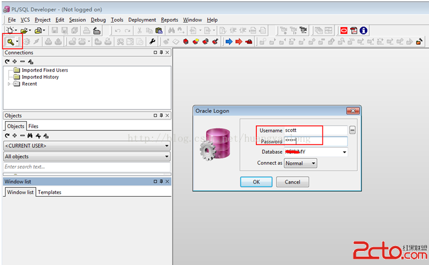
Task: Pin the Window list panel
Action: [161, 181]
